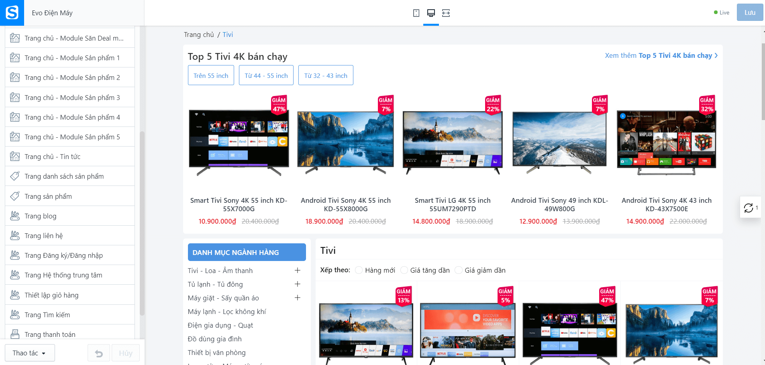Viewport: 765px width, 365px height.
Task: Click the undo arrow button
Action: (x=99, y=353)
